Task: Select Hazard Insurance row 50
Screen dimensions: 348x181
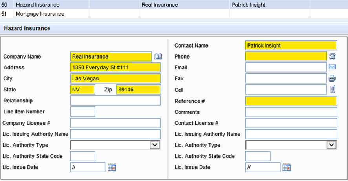Action: tap(38, 5)
